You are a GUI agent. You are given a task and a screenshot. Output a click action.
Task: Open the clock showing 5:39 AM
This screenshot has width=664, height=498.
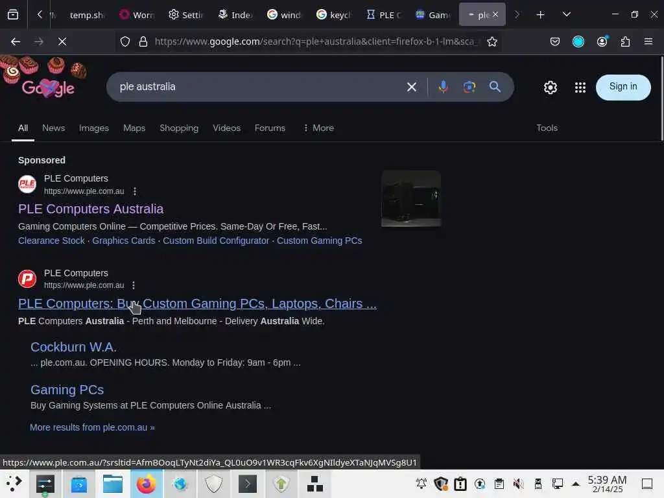tap(607, 484)
